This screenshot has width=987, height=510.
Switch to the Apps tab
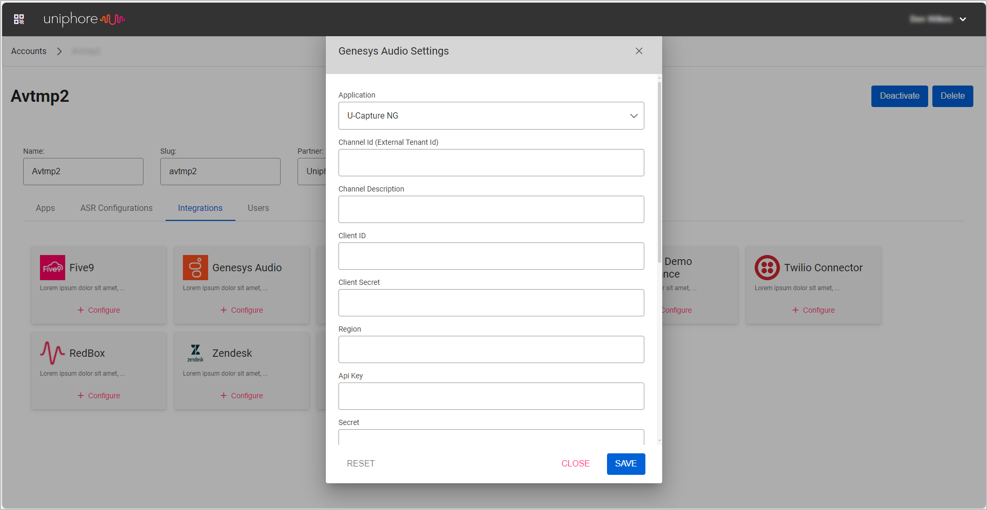pos(45,208)
